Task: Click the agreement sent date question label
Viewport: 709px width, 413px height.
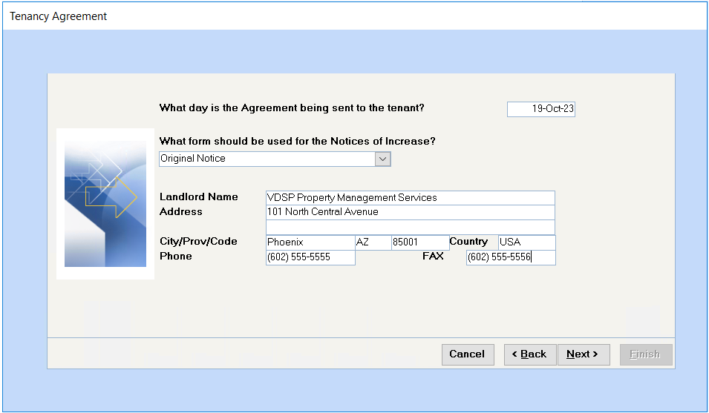Action: [292, 108]
